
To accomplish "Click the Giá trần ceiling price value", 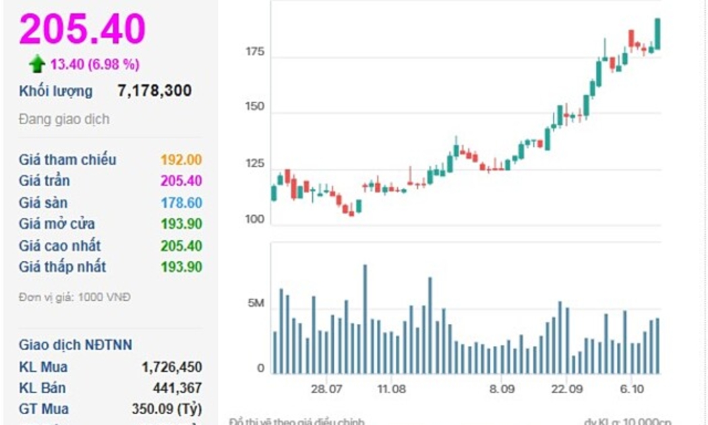I will 181,181.
